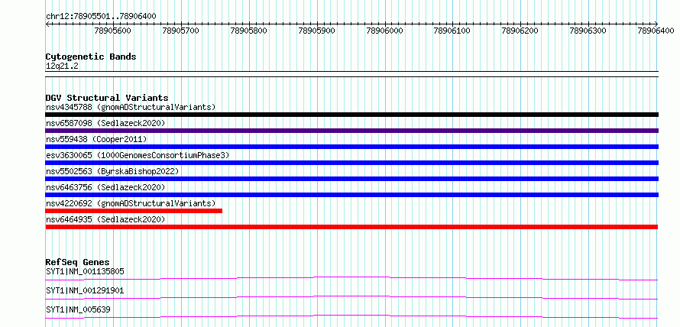Click the DGV Structural Variants track heading

click(x=107, y=98)
